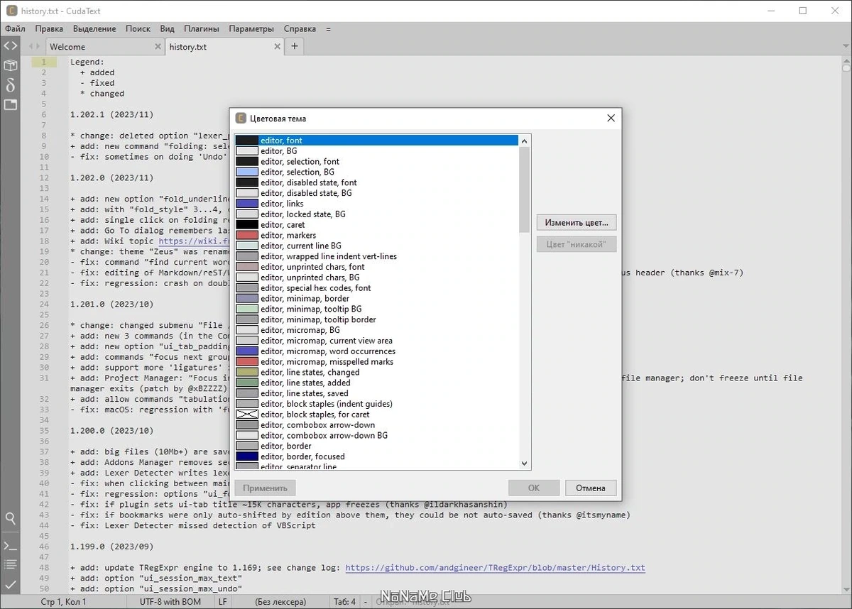
Task: Open the delta snippets sidebar panel
Action: click(x=10, y=85)
